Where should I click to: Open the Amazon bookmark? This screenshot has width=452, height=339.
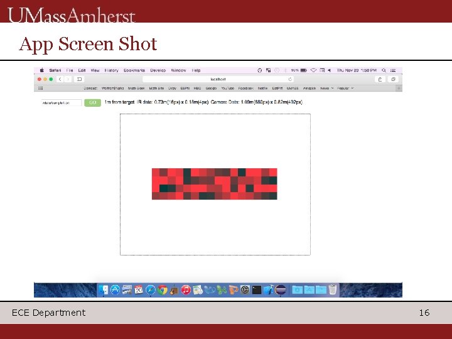pos(309,89)
